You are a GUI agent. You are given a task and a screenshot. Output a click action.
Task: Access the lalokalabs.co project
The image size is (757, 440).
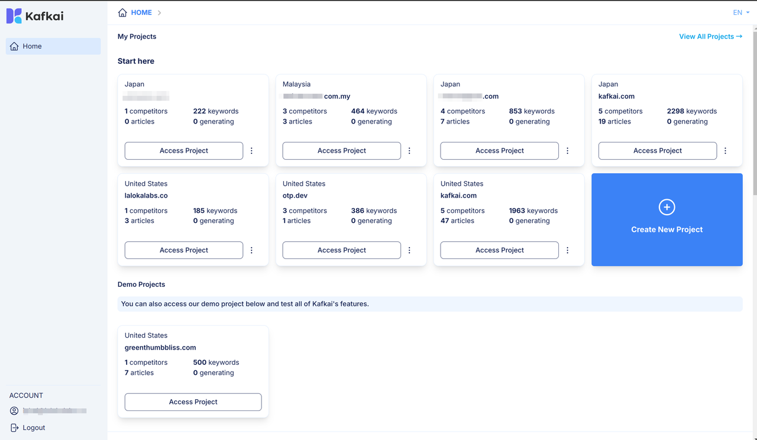[x=184, y=250]
